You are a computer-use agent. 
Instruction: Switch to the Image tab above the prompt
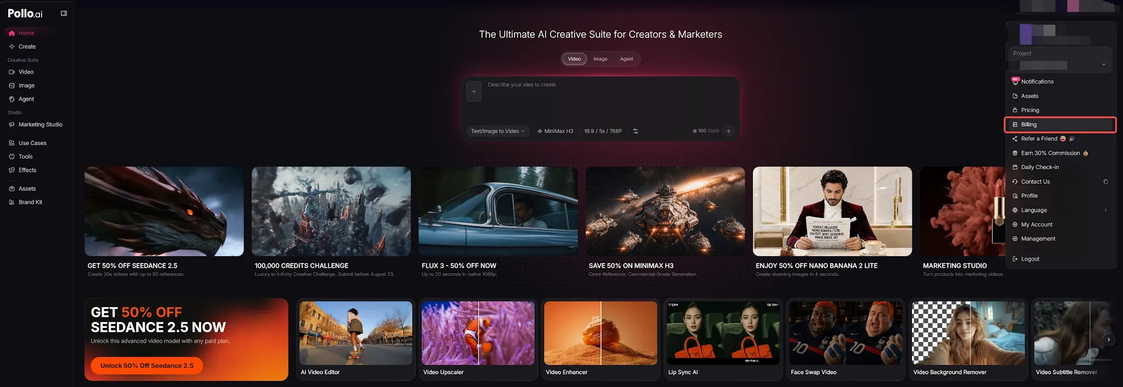click(x=600, y=59)
